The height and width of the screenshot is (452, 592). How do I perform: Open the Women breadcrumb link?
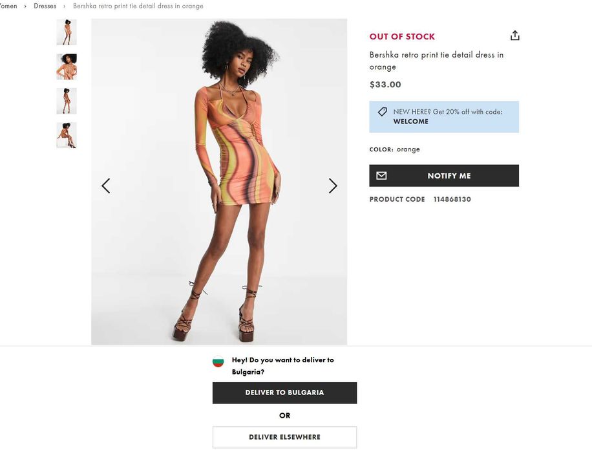pyautogui.click(x=8, y=6)
